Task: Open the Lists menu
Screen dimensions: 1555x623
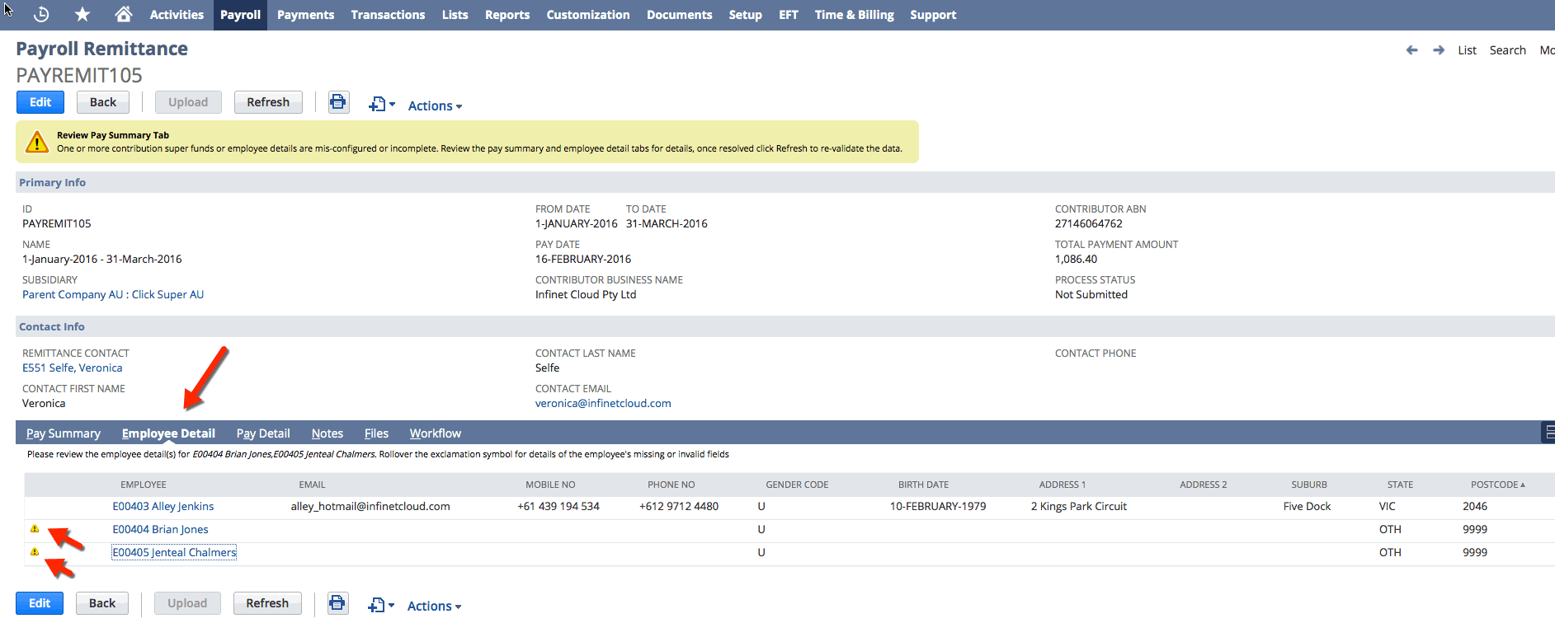Action: (x=455, y=15)
